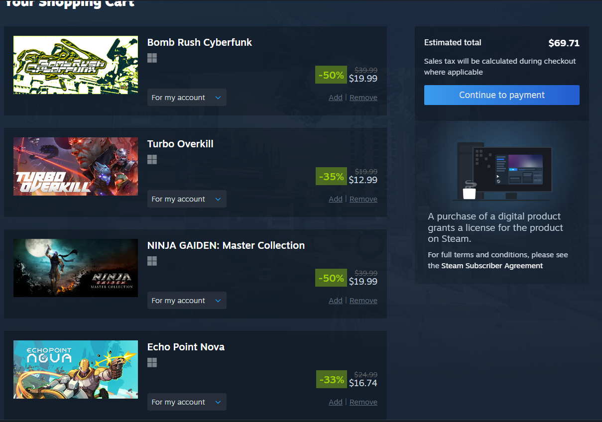Open the Echo Point Nova cover image
The width and height of the screenshot is (602, 422).
click(76, 369)
